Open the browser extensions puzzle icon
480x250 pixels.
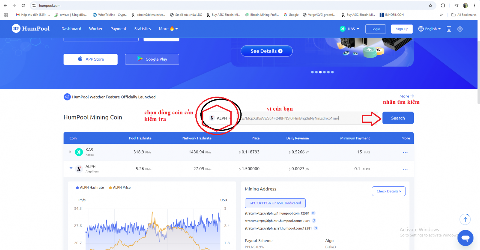[x=443, y=5]
